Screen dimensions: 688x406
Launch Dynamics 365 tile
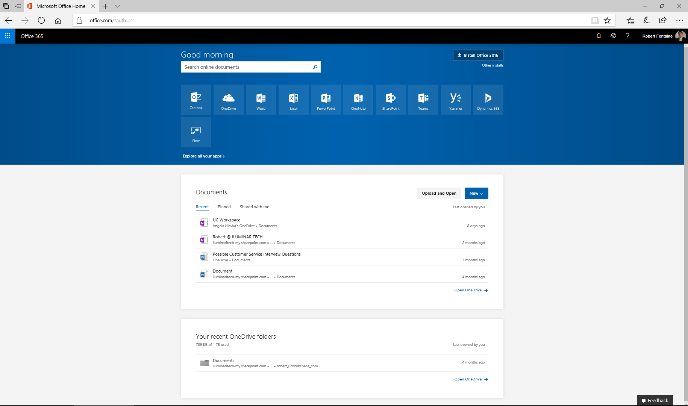pos(488,100)
